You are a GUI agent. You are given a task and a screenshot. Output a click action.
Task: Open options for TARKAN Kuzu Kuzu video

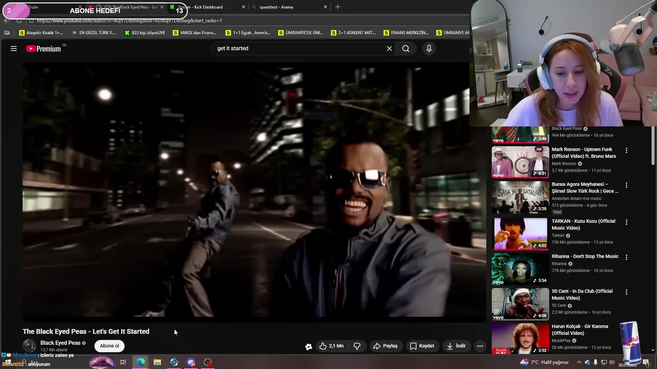(x=626, y=222)
